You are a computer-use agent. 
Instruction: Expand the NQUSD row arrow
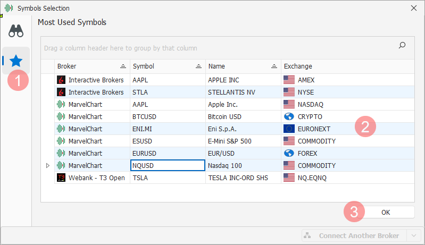pos(48,165)
